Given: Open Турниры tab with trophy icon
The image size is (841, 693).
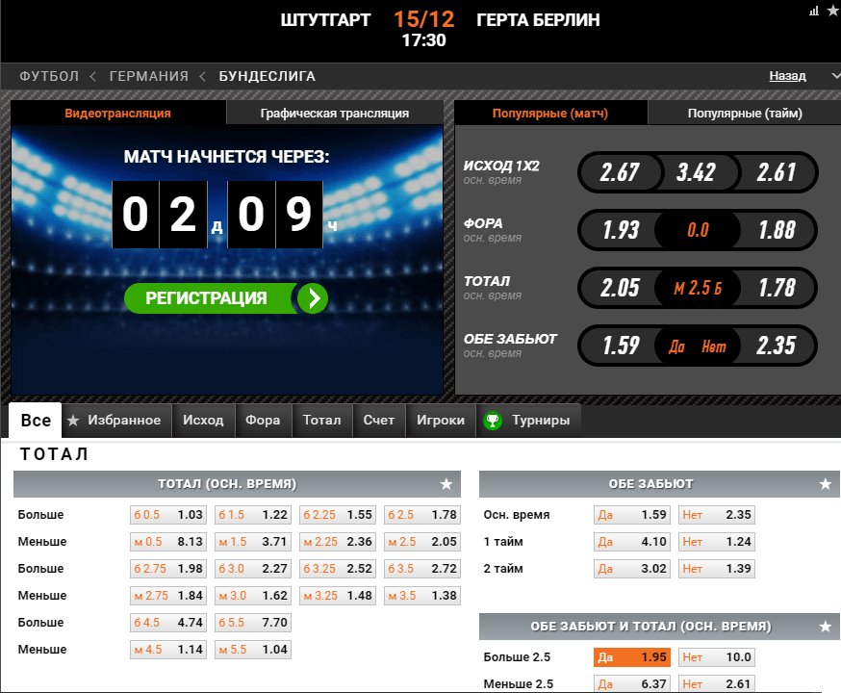Looking at the screenshot, I should [x=527, y=421].
